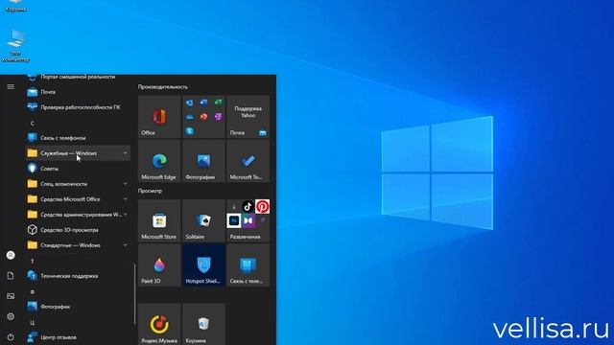
Task: Open Связь с телефоном in app list
Action: point(78,138)
